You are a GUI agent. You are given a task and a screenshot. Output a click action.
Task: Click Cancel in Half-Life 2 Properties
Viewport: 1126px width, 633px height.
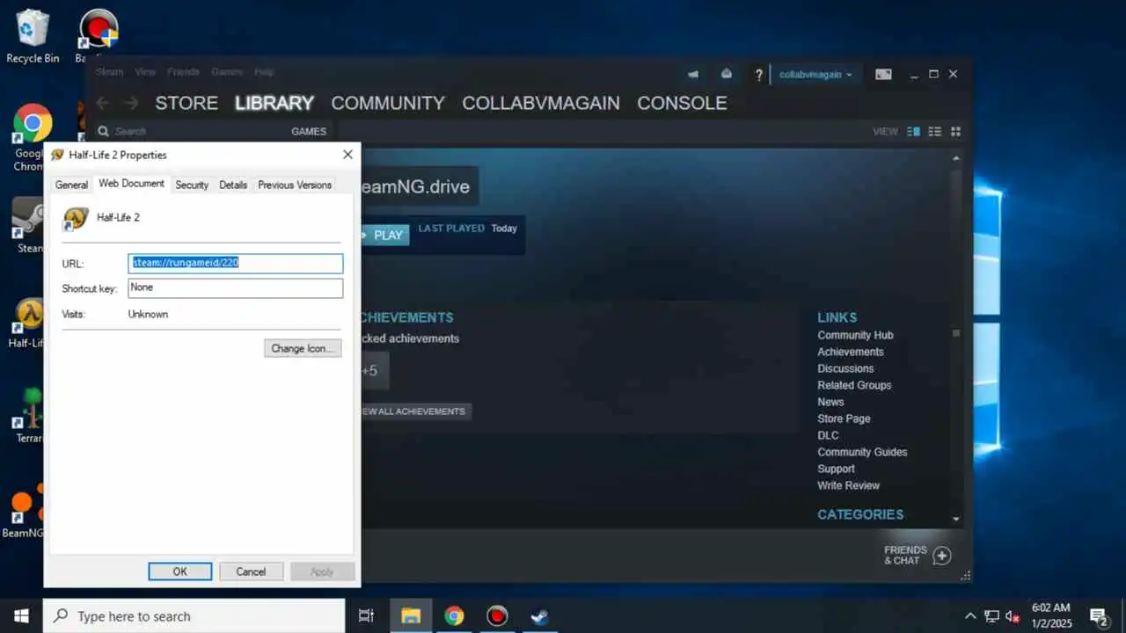(x=251, y=571)
